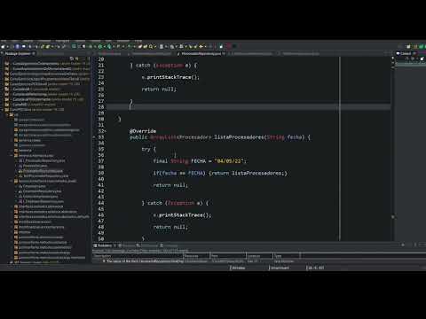Open the Run icon's dropdown arrow

tap(104, 46)
